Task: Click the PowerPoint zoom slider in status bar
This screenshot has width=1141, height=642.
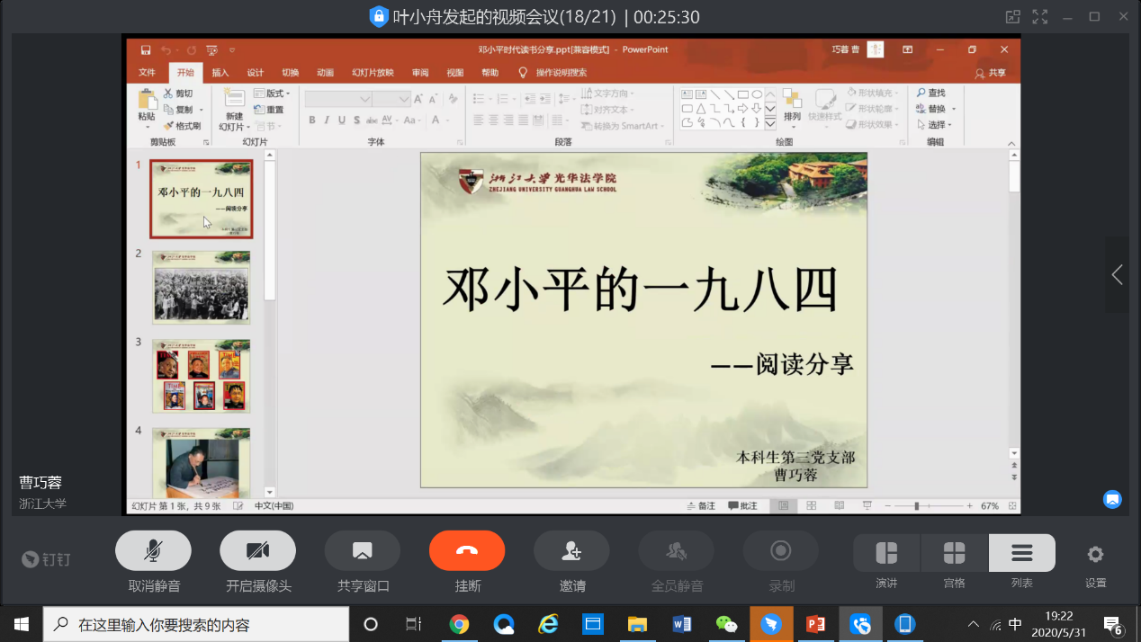Action: click(x=916, y=506)
